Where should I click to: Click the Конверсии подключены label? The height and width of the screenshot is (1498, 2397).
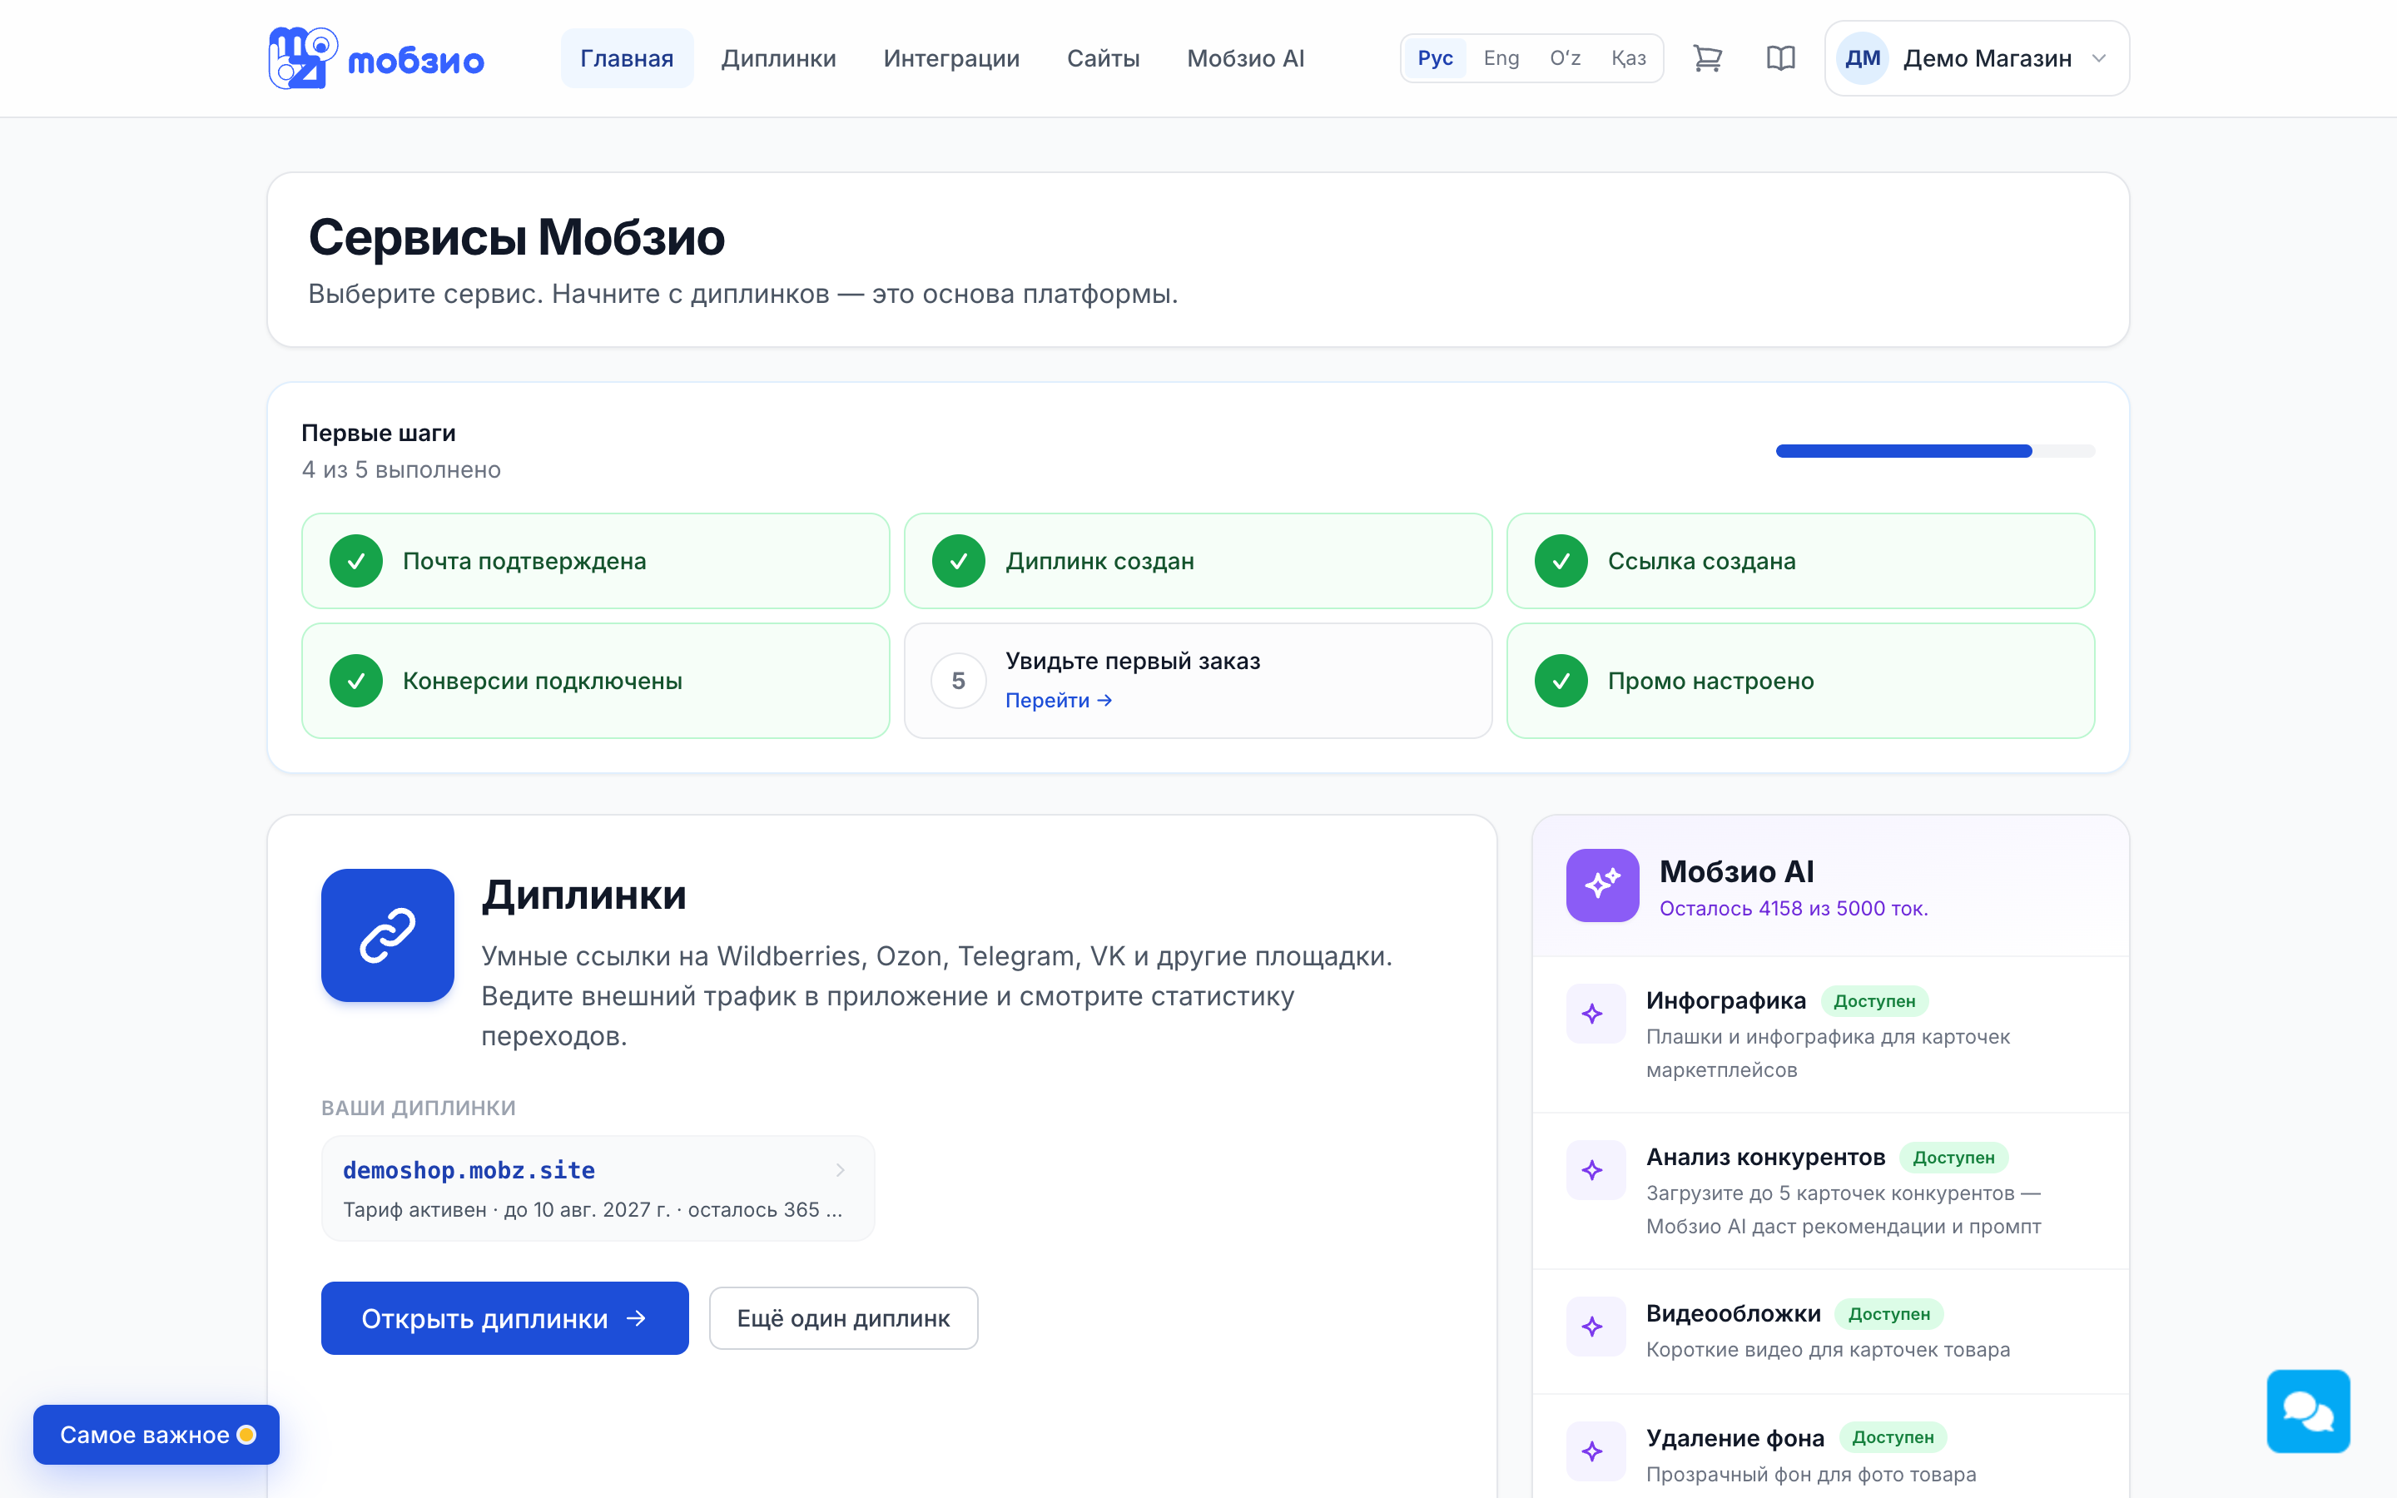coord(542,681)
